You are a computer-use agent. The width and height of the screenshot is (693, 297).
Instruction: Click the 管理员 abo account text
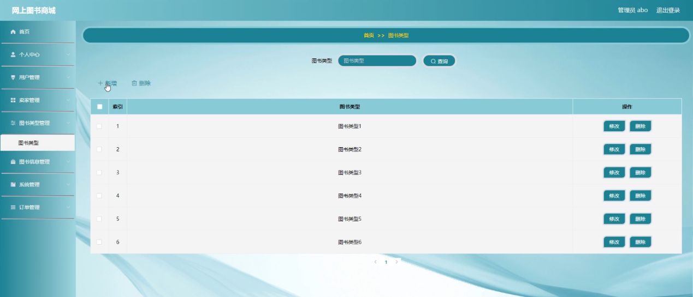[x=632, y=10]
